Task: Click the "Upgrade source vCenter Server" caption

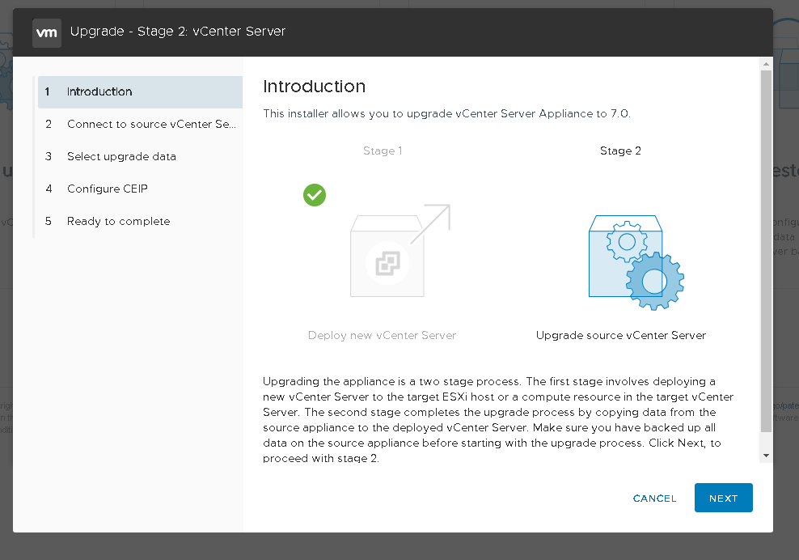Action: coord(620,336)
